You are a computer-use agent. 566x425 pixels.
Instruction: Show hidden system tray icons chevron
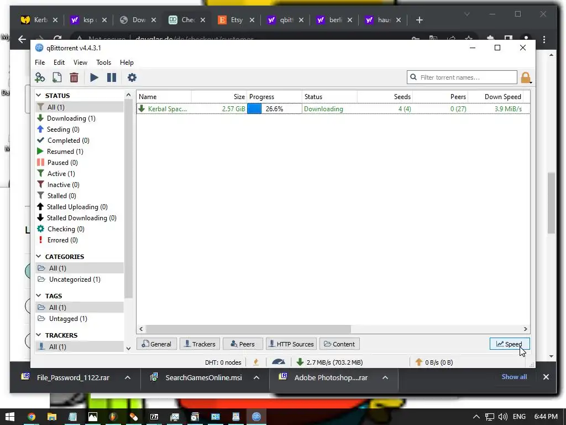pyautogui.click(x=476, y=417)
